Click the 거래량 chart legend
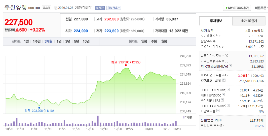The height and width of the screenshot is (136, 268). (188, 117)
